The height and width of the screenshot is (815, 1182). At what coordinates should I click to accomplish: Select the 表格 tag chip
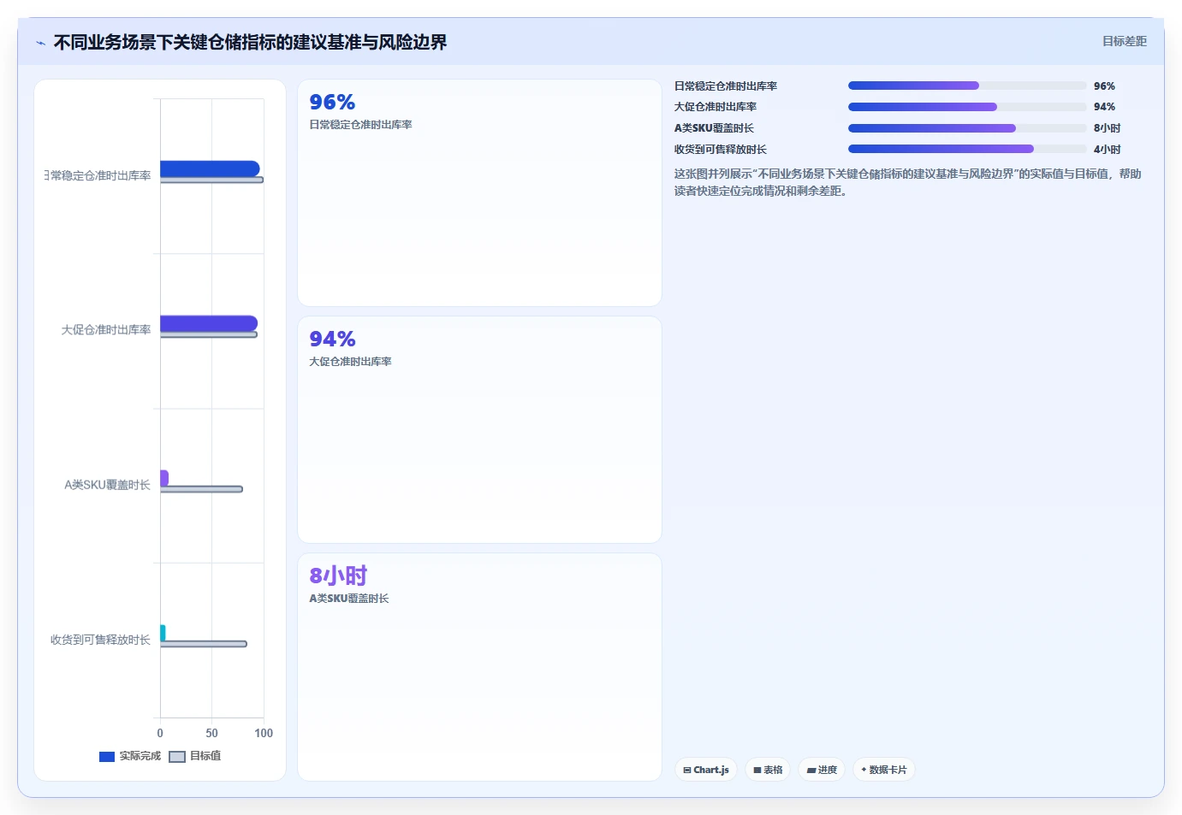(x=768, y=770)
